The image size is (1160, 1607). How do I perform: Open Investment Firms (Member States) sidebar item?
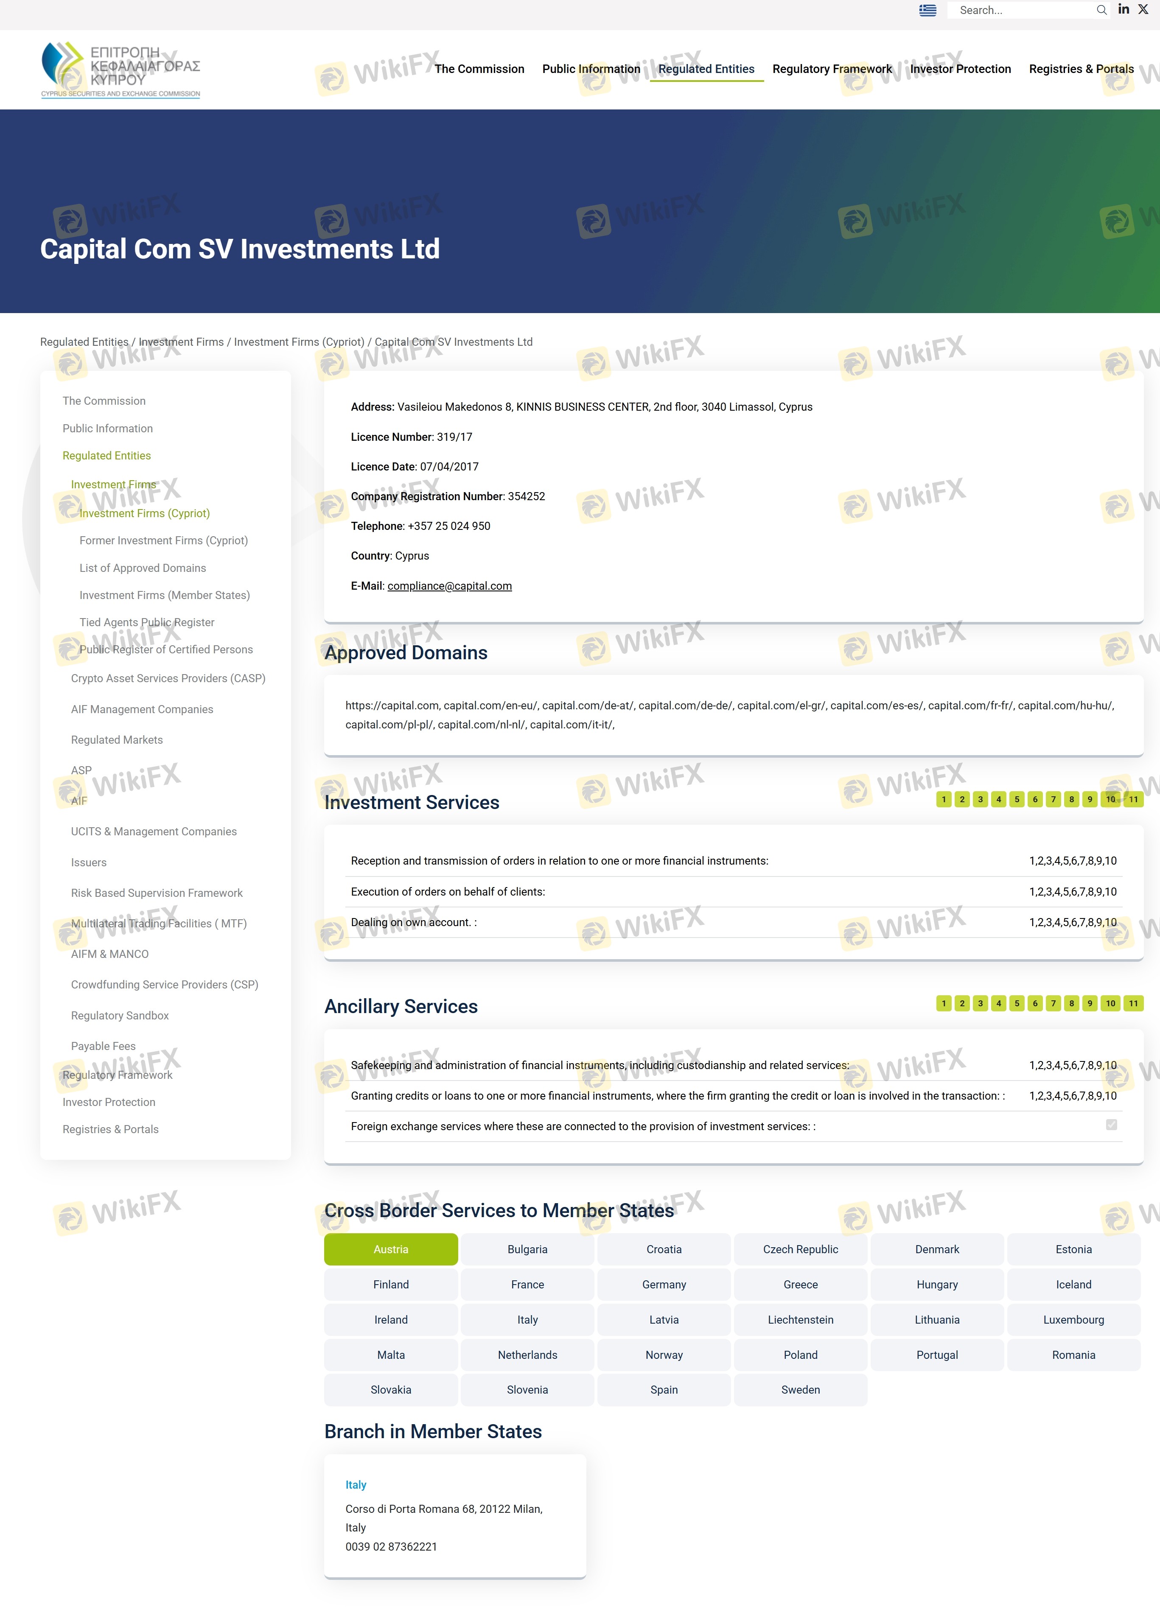click(x=165, y=595)
